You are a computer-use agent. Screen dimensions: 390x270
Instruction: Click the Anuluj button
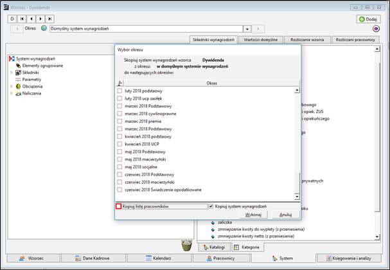285,215
